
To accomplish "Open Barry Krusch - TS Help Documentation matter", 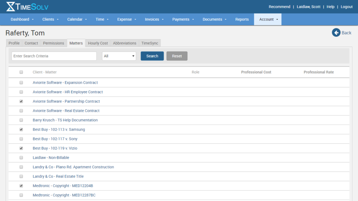I will point(65,120).
